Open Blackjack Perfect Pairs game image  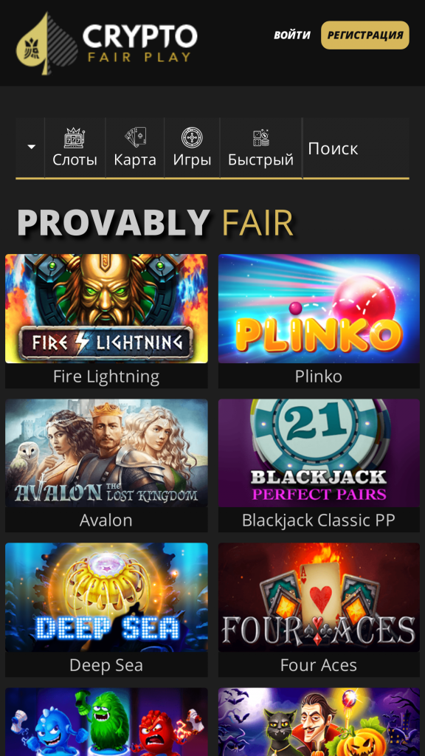(x=319, y=453)
